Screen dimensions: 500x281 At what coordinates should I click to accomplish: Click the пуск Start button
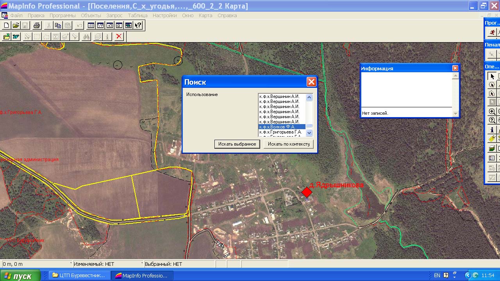20,276
